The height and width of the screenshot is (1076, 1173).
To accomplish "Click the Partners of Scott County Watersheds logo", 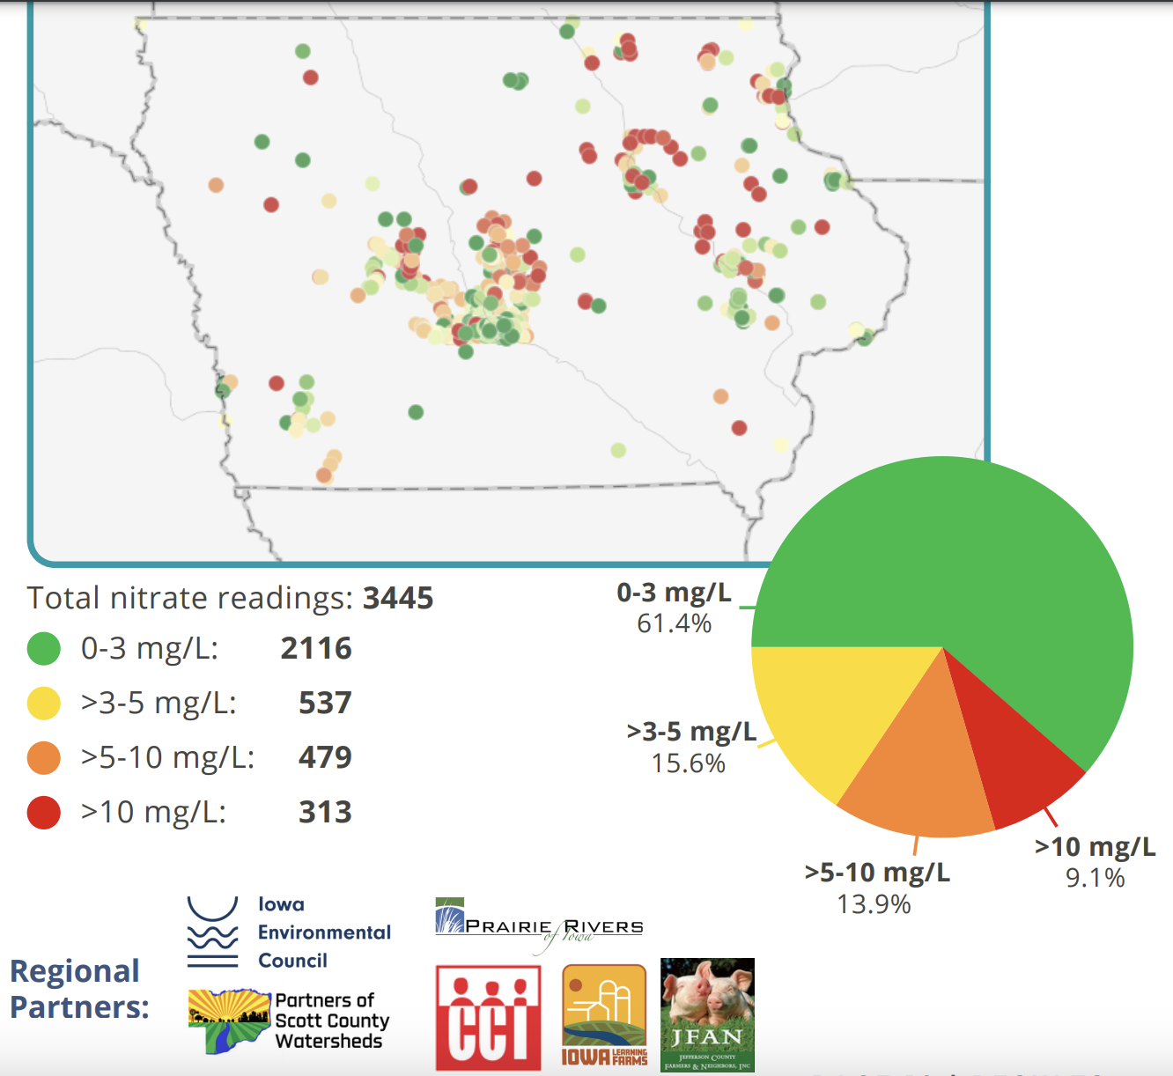I will coord(287,1018).
